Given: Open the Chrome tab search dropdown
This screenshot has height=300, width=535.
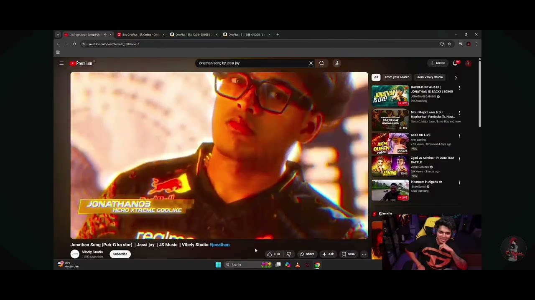Looking at the screenshot, I should [x=58, y=35].
